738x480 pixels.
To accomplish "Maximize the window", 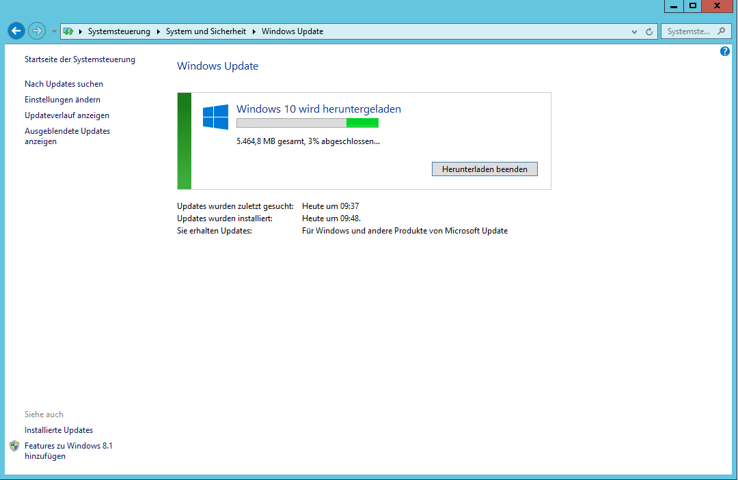I will pyautogui.click(x=692, y=6).
